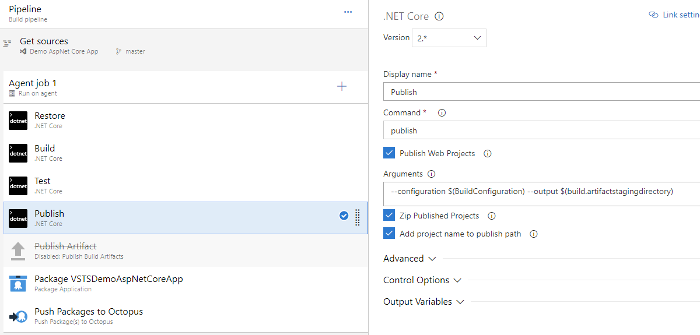Open the Pipeline ellipsis more-options menu
This screenshot has height=335, width=700.
click(348, 12)
